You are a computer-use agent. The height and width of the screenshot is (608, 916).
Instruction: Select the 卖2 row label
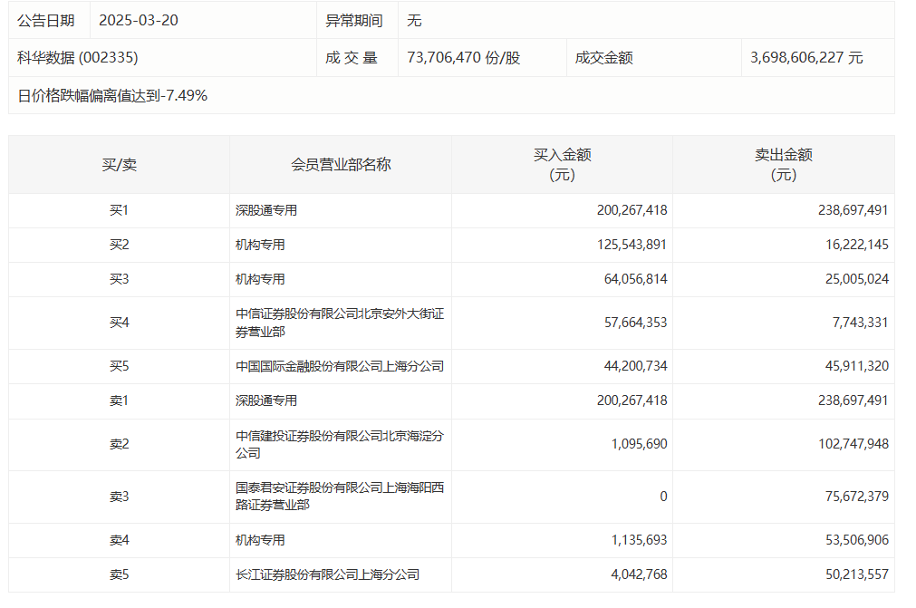120,445
